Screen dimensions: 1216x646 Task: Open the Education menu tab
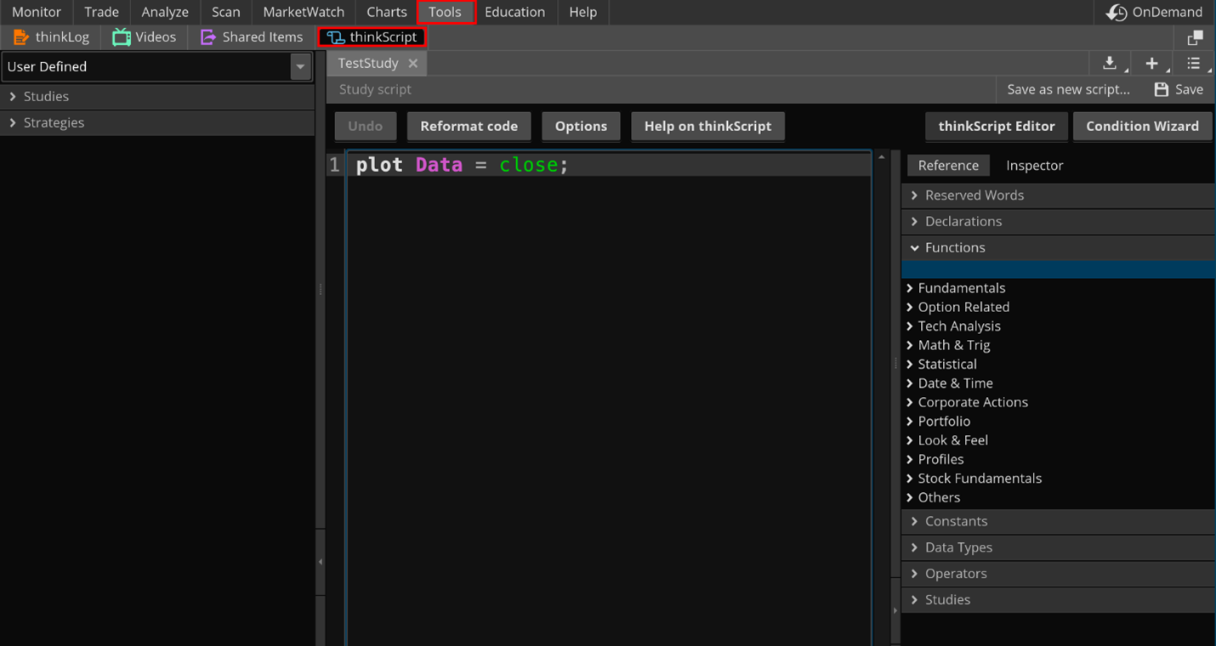(514, 12)
